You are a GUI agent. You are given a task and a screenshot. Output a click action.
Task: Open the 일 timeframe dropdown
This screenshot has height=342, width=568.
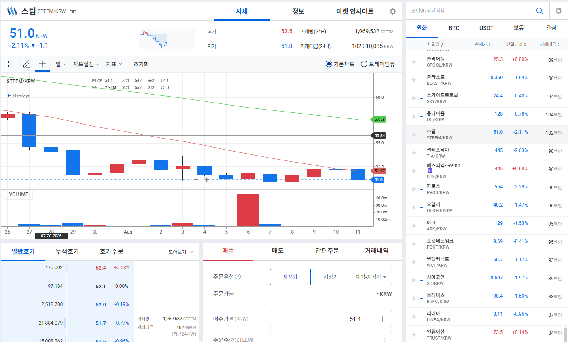click(x=61, y=64)
